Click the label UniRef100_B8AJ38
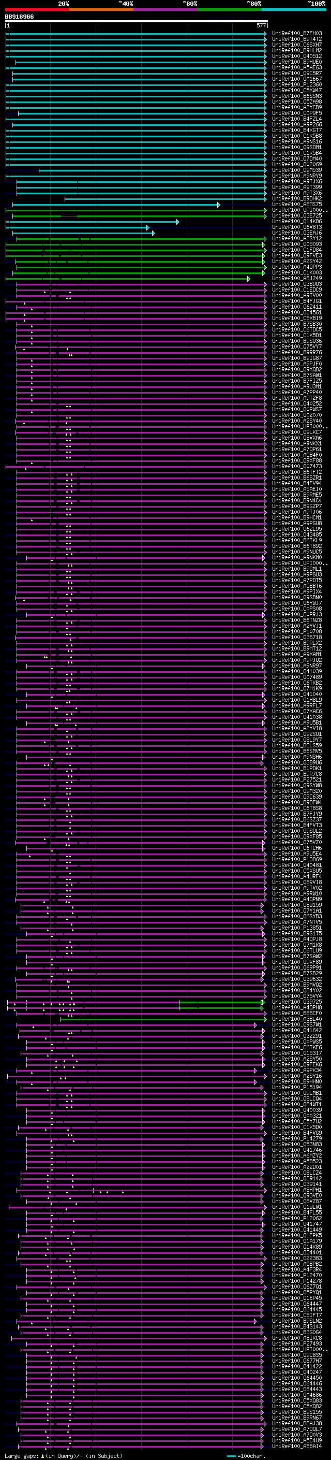Screen dimensions: 331x1460 [297, 1423]
